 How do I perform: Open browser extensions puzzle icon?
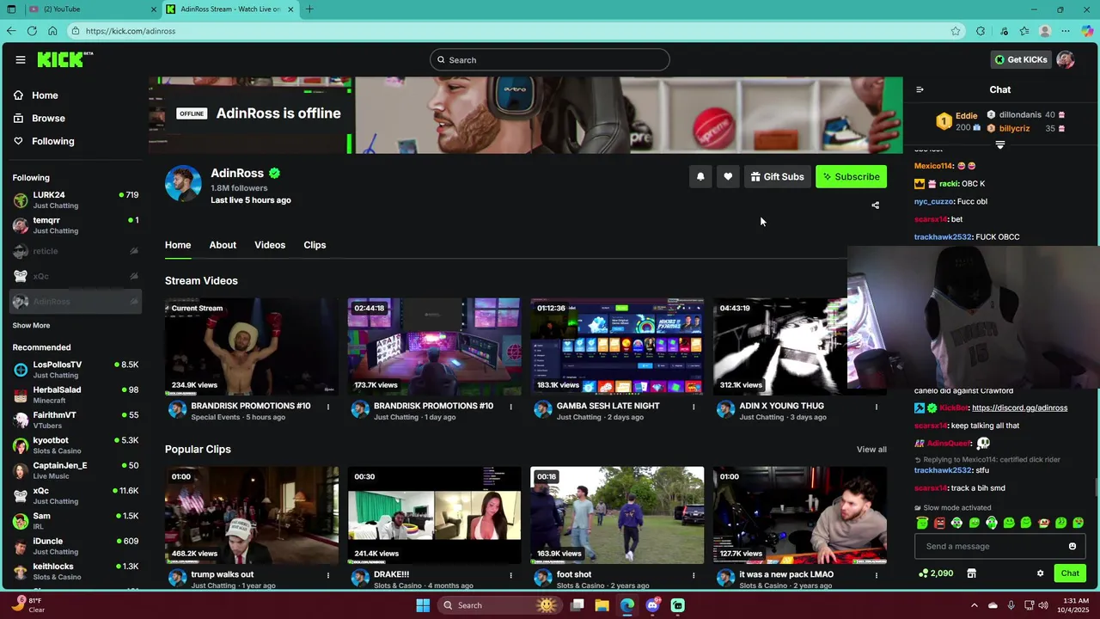(x=981, y=31)
